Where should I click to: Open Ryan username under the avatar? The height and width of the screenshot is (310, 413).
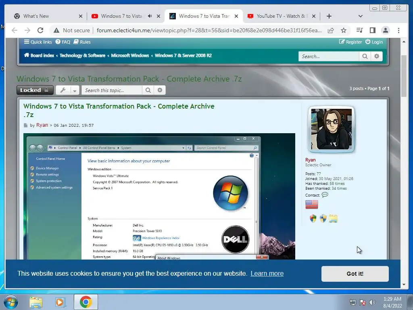click(x=310, y=160)
